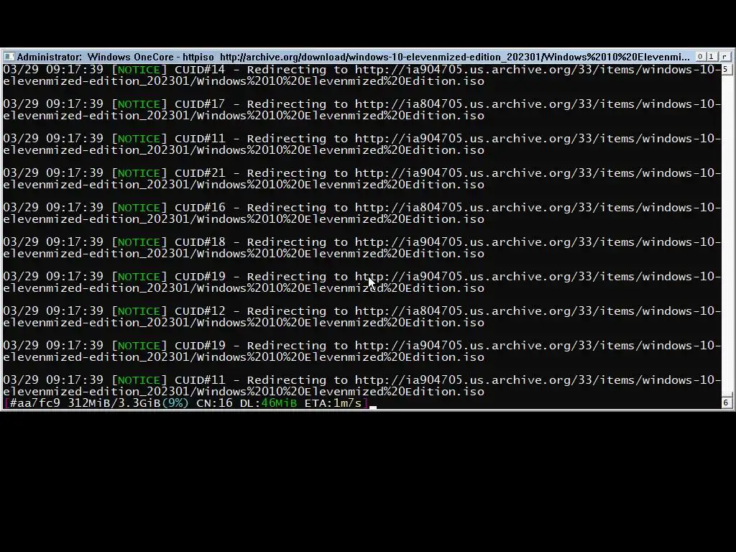Click the window title 'Administrator: Windows OneCore - httpiso'
Viewport: 736px width, 552px height.
click(116, 57)
